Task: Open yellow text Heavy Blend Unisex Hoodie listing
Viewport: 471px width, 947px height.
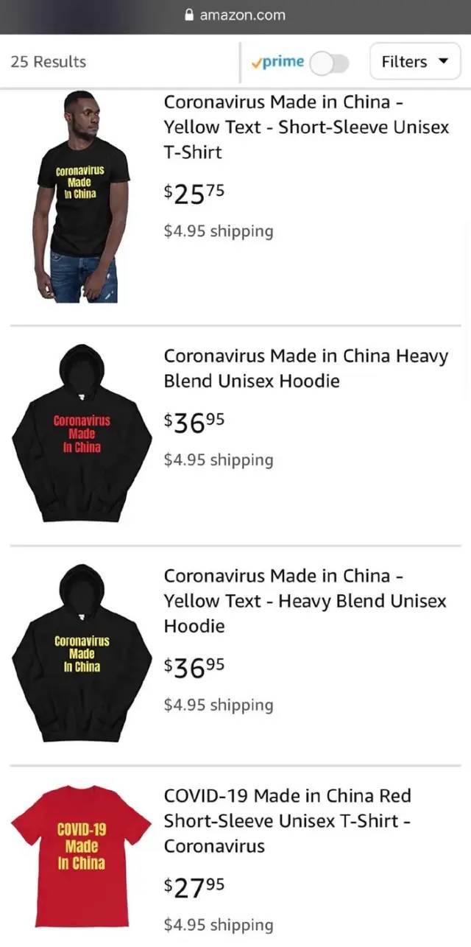Action: (305, 600)
